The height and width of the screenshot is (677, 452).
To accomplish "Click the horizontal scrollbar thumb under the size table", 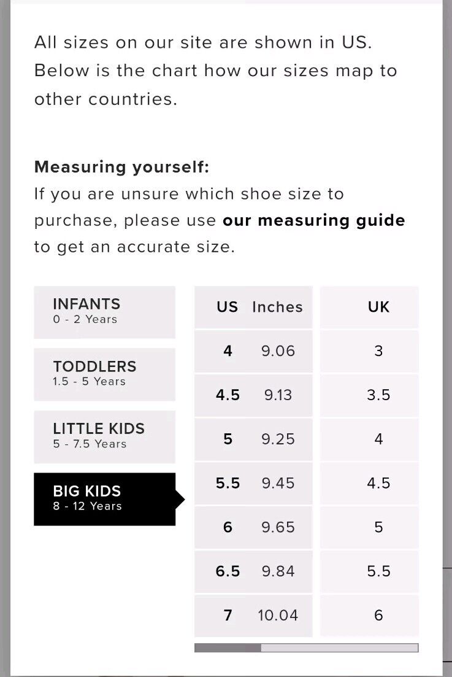I will (x=228, y=648).
